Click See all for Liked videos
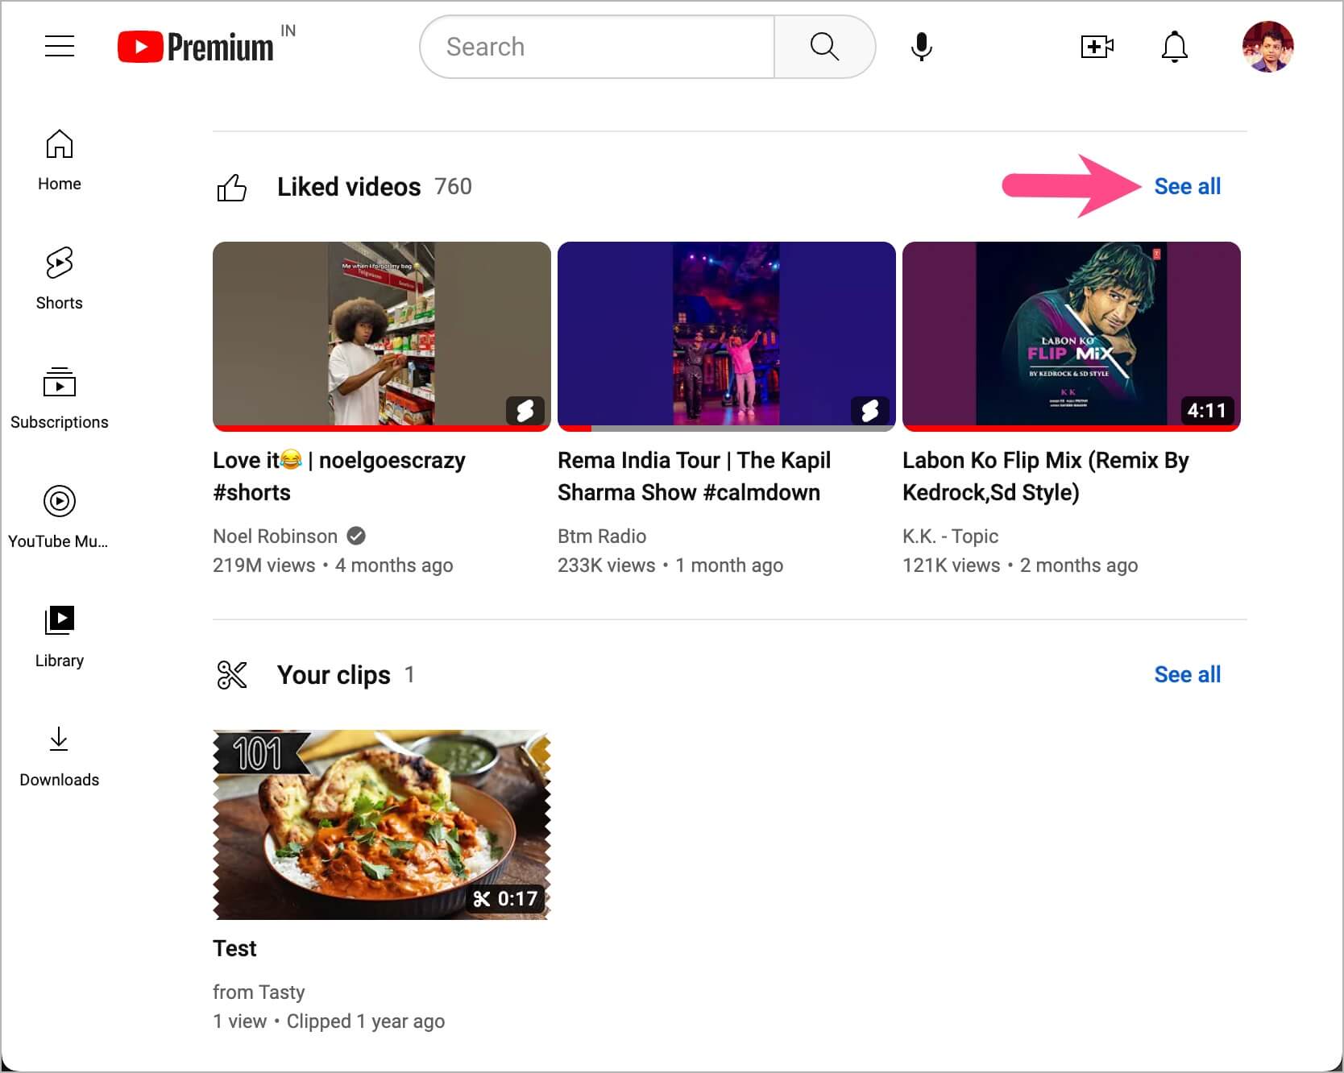1344x1073 pixels. tap(1187, 186)
